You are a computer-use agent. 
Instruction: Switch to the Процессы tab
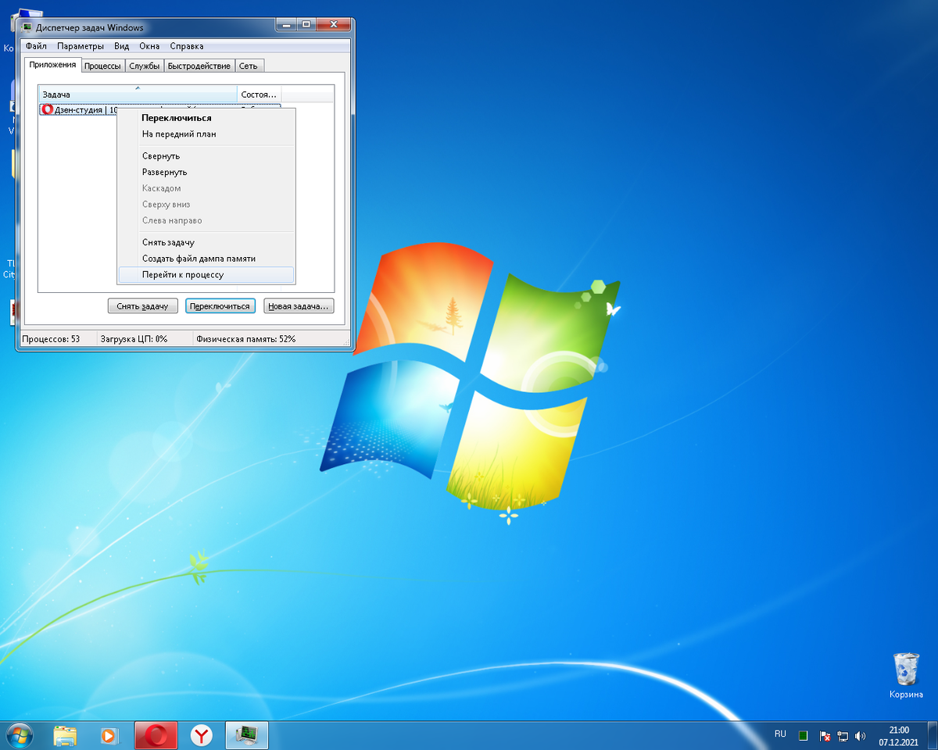point(102,66)
